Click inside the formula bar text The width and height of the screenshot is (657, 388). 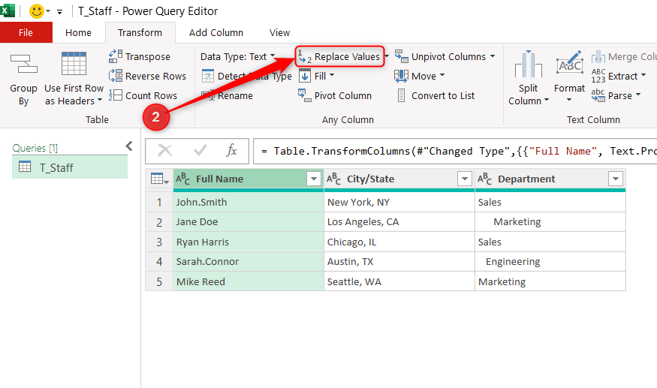(x=457, y=151)
